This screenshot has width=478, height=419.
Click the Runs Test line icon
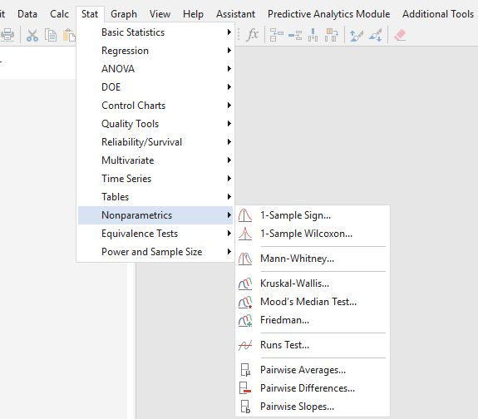point(245,345)
